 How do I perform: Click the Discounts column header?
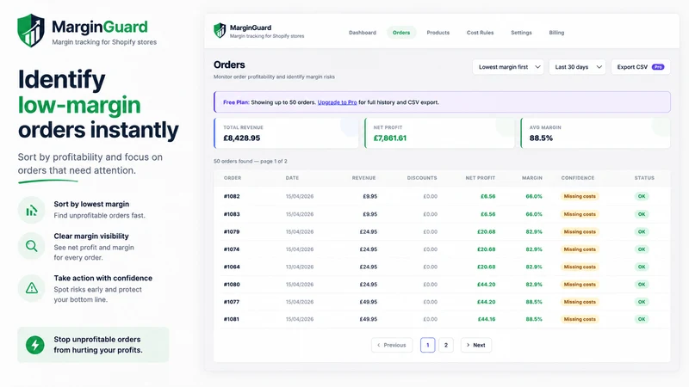click(422, 178)
